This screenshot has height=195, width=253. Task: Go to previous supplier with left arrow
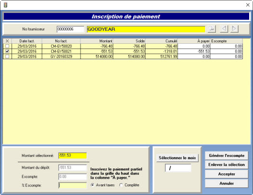[x=224, y=29]
